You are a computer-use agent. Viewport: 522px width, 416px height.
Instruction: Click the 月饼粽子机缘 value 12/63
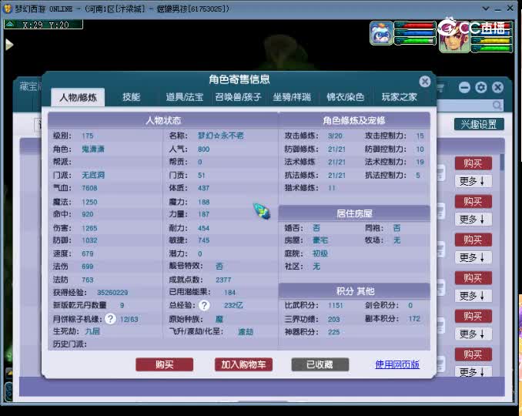click(129, 319)
